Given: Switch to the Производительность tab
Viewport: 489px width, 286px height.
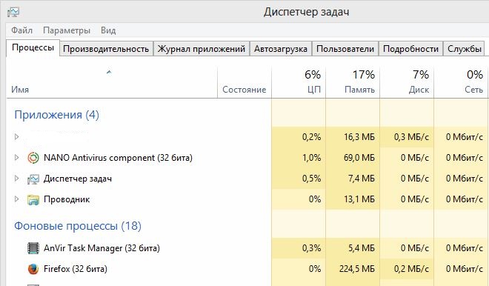Looking at the screenshot, I should click(106, 49).
